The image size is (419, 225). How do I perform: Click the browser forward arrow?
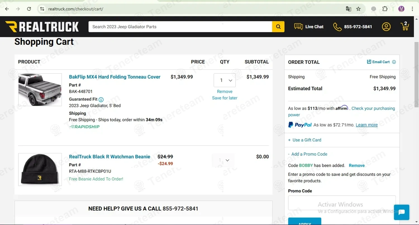coord(18,9)
